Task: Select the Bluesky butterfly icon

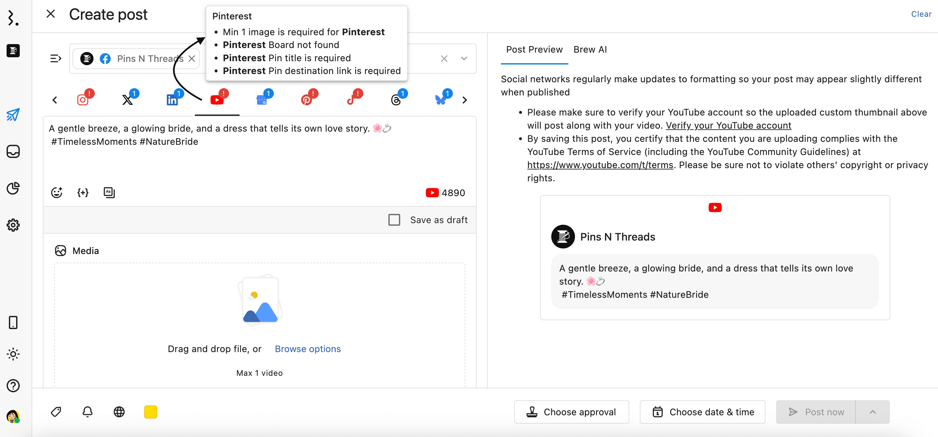Action: [441, 99]
